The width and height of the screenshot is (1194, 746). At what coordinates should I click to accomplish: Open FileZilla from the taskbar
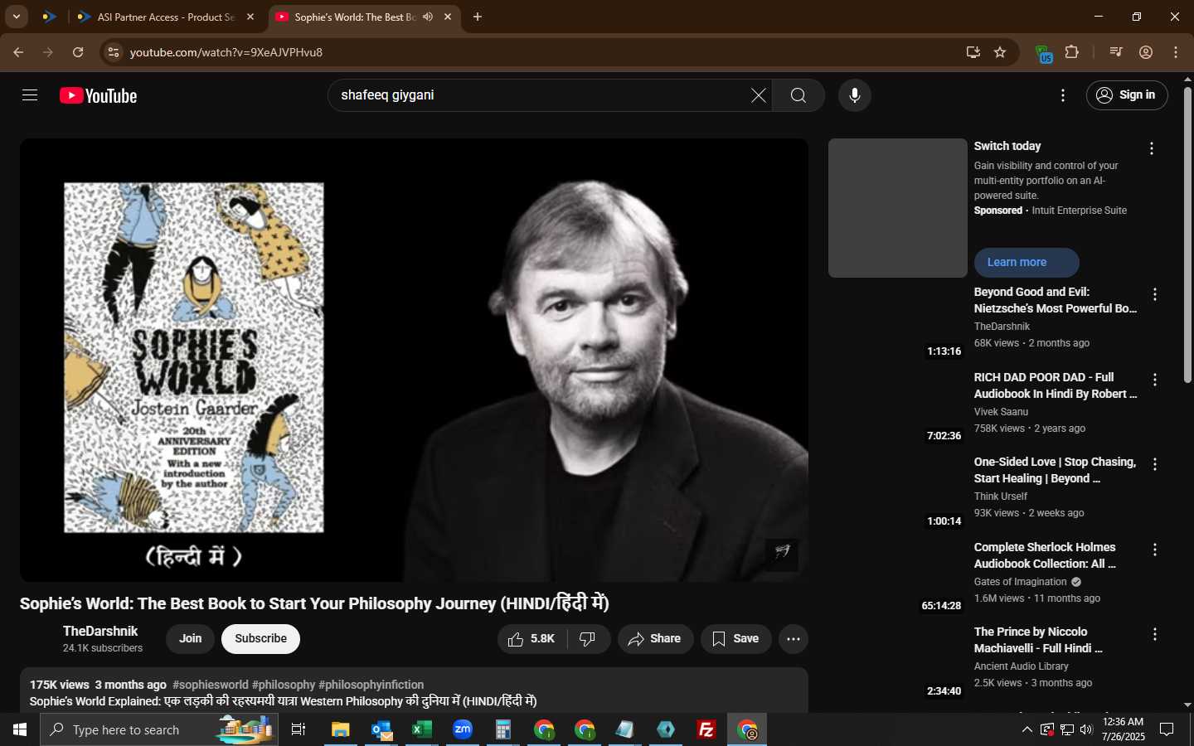click(706, 729)
